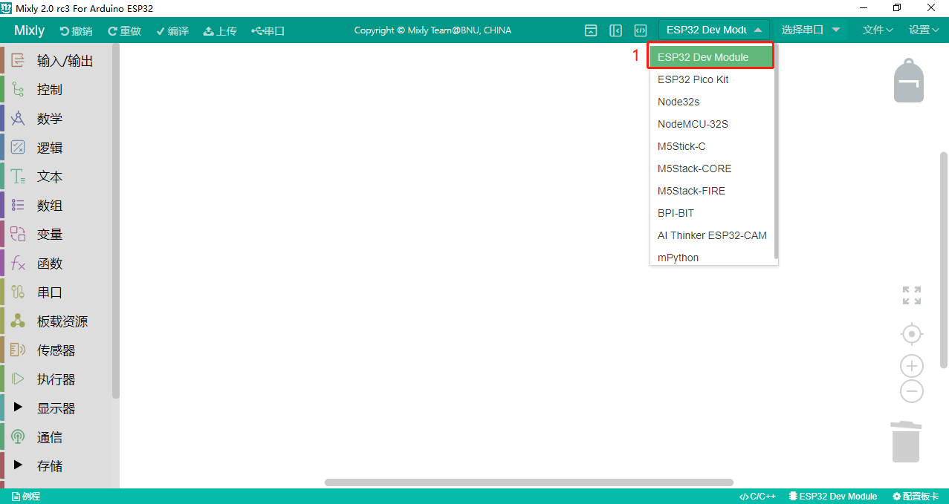
Task: Zoom out with the minus circle icon
Action: (x=912, y=391)
